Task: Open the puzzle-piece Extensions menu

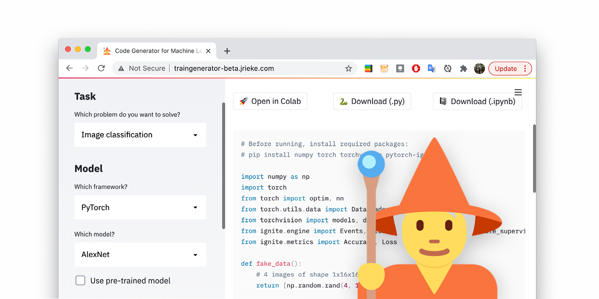Action: coord(463,69)
